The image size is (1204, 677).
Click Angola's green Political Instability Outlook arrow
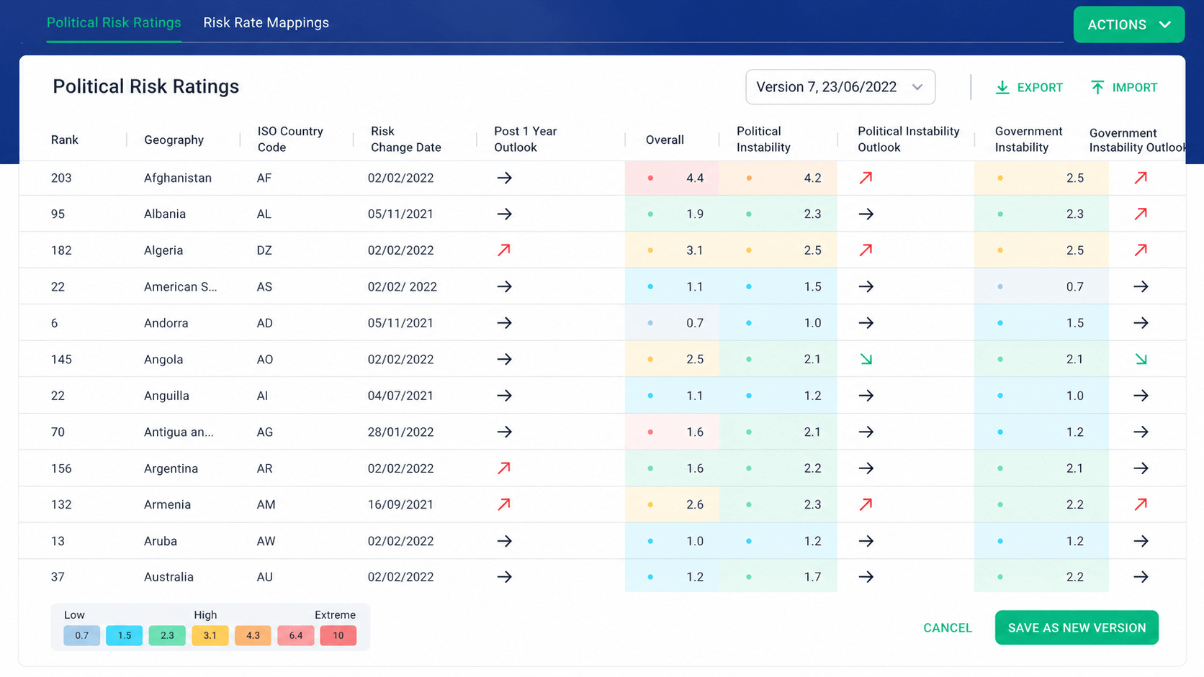866,359
